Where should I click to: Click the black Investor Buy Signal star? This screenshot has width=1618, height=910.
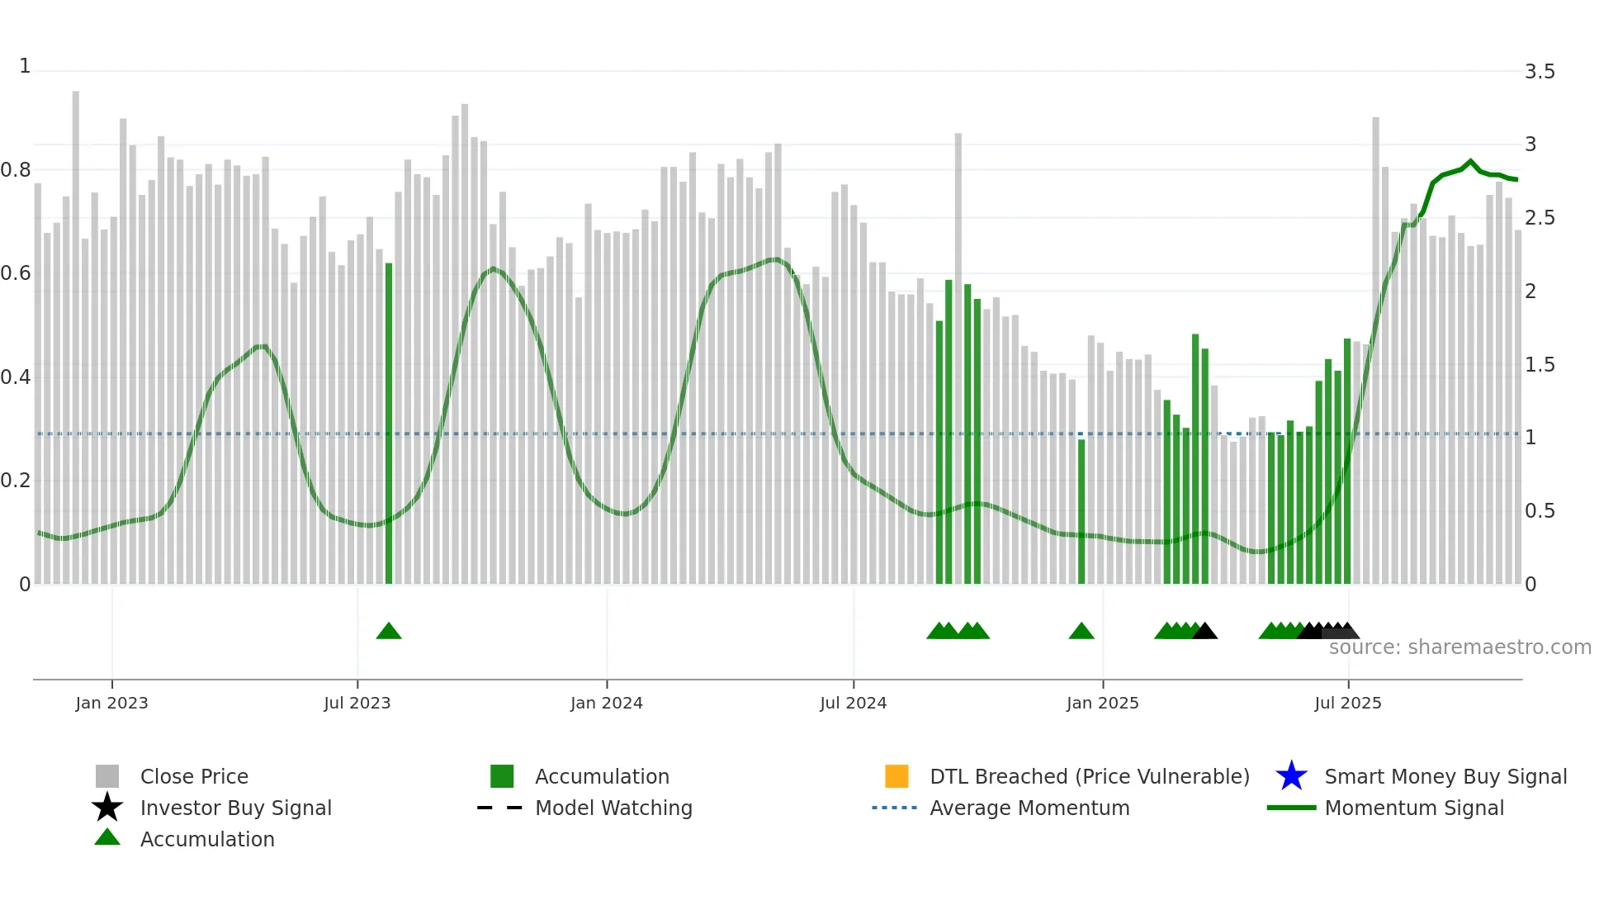107,808
